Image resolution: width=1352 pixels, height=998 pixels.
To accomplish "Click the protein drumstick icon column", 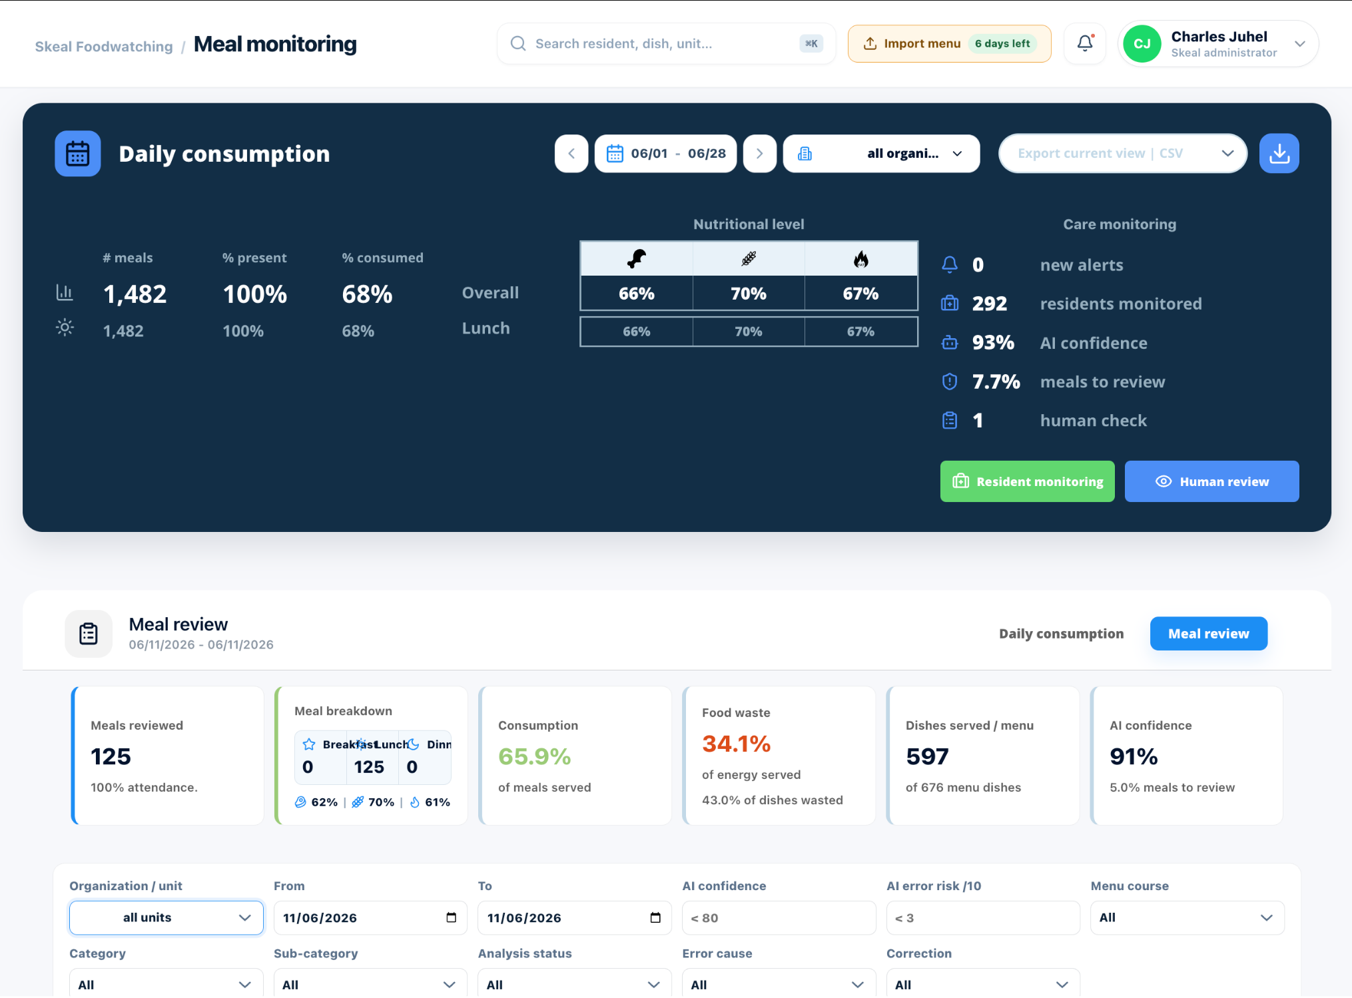I will coord(637,259).
